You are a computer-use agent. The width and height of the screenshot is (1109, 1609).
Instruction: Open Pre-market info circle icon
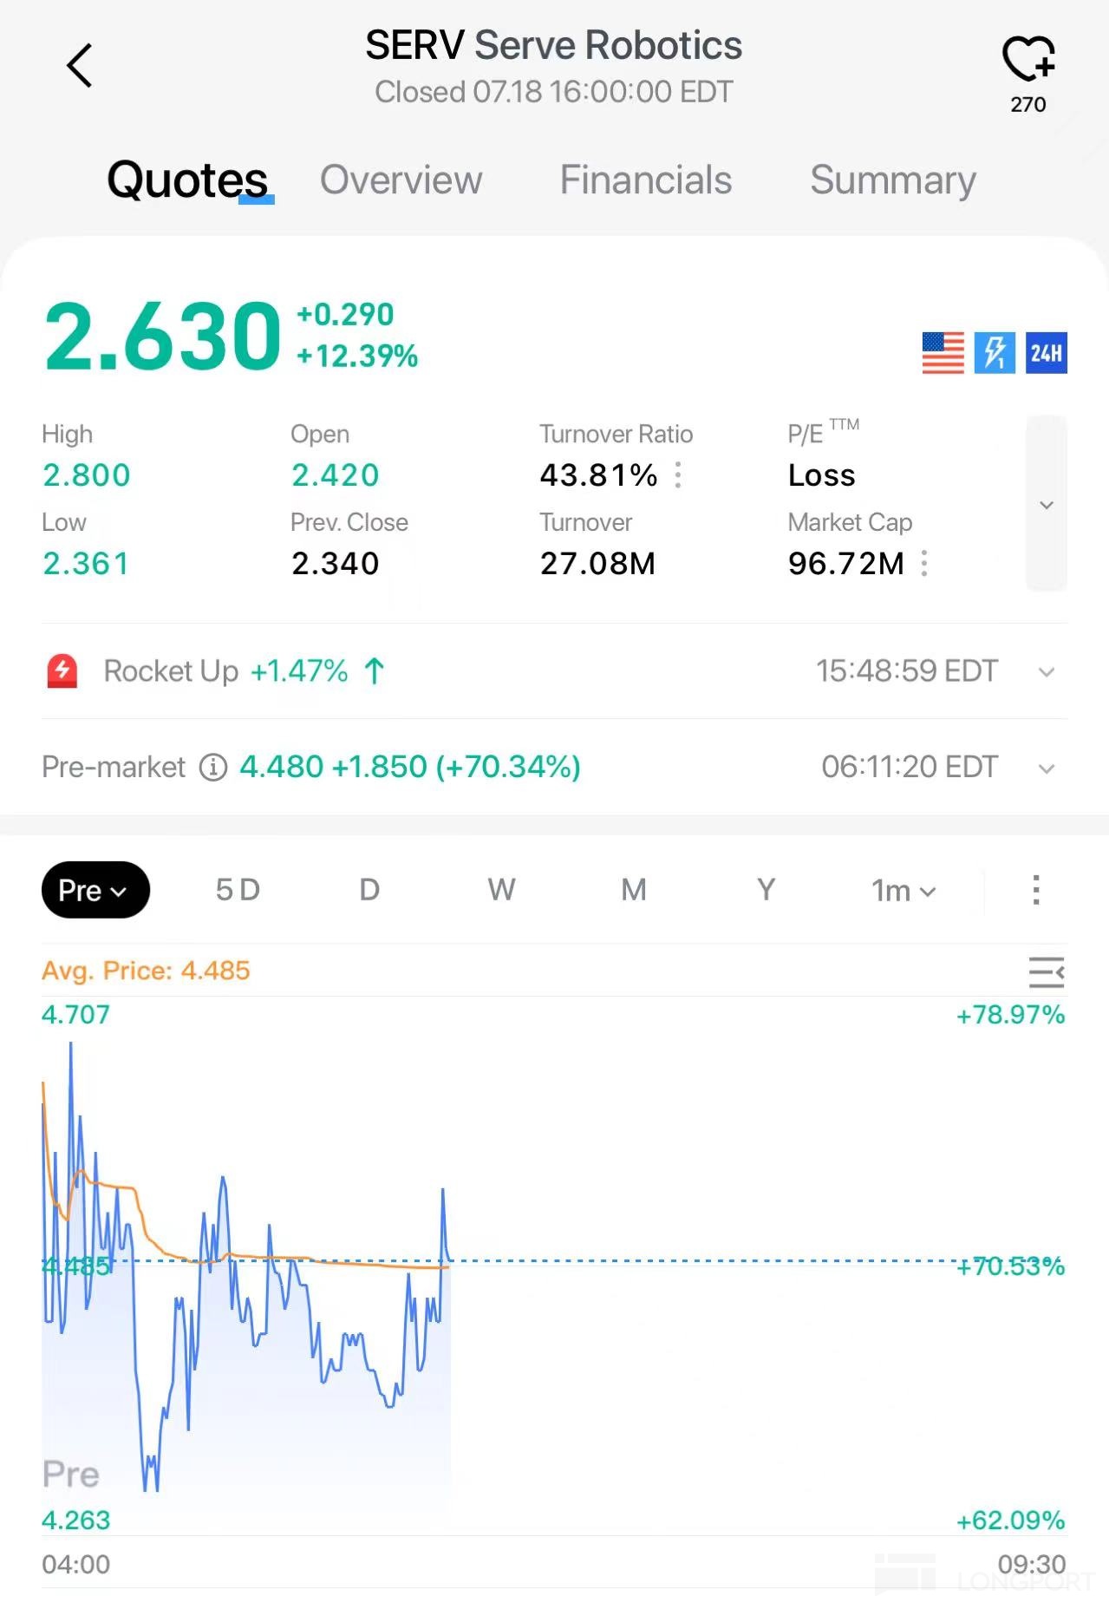pos(213,767)
